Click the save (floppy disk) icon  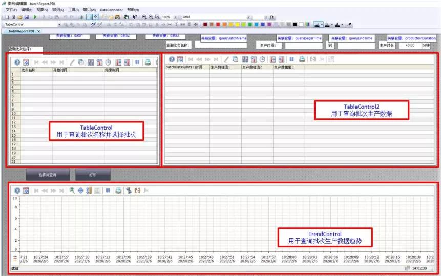pyautogui.click(x=27, y=17)
